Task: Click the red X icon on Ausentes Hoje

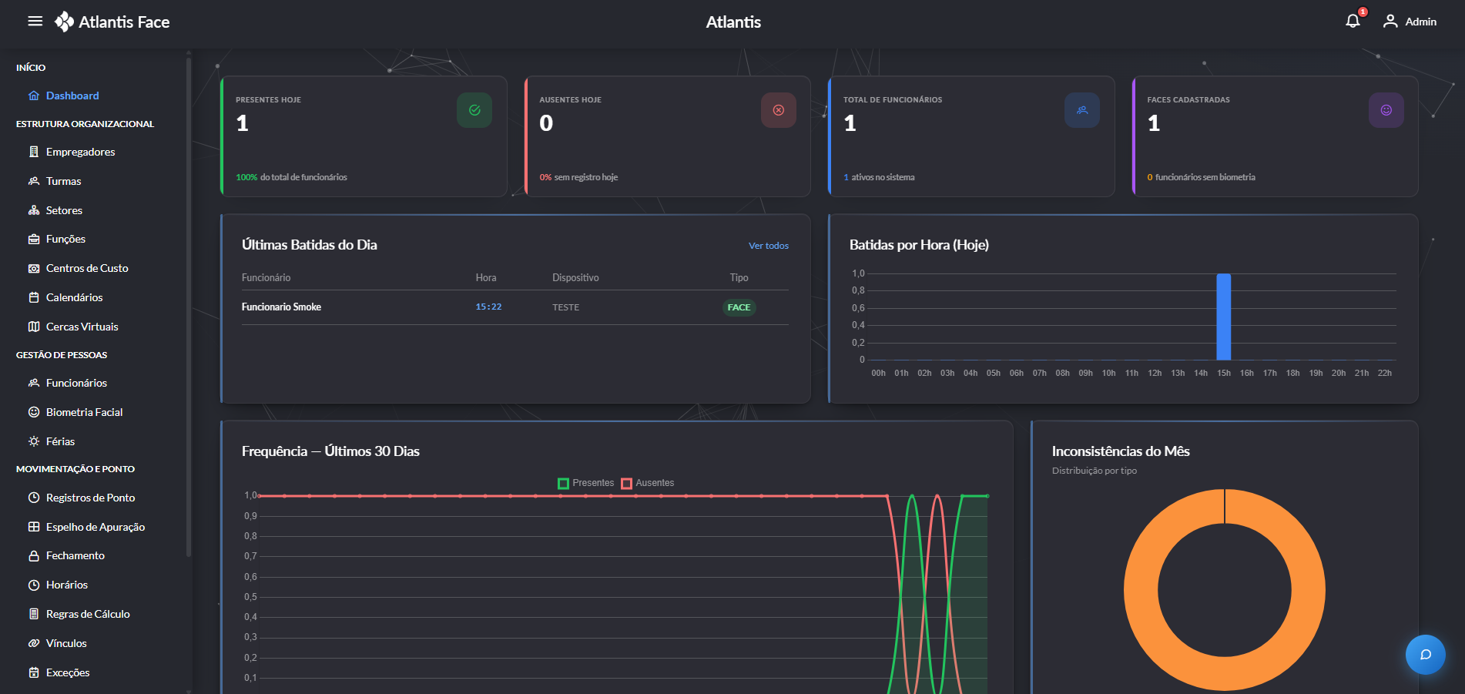Action: 779,110
